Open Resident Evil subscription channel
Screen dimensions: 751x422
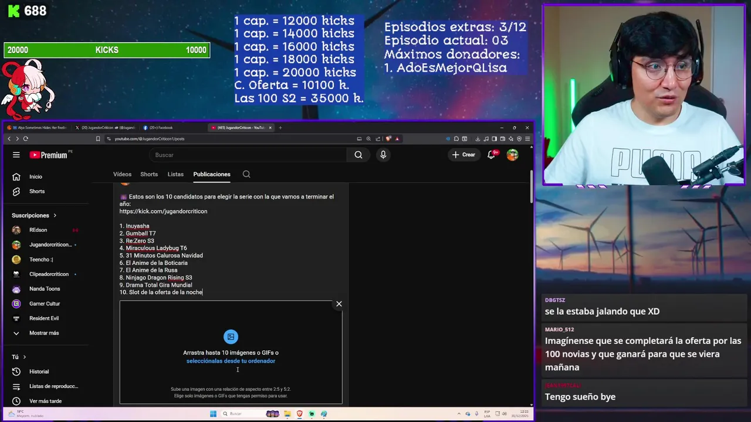44,318
